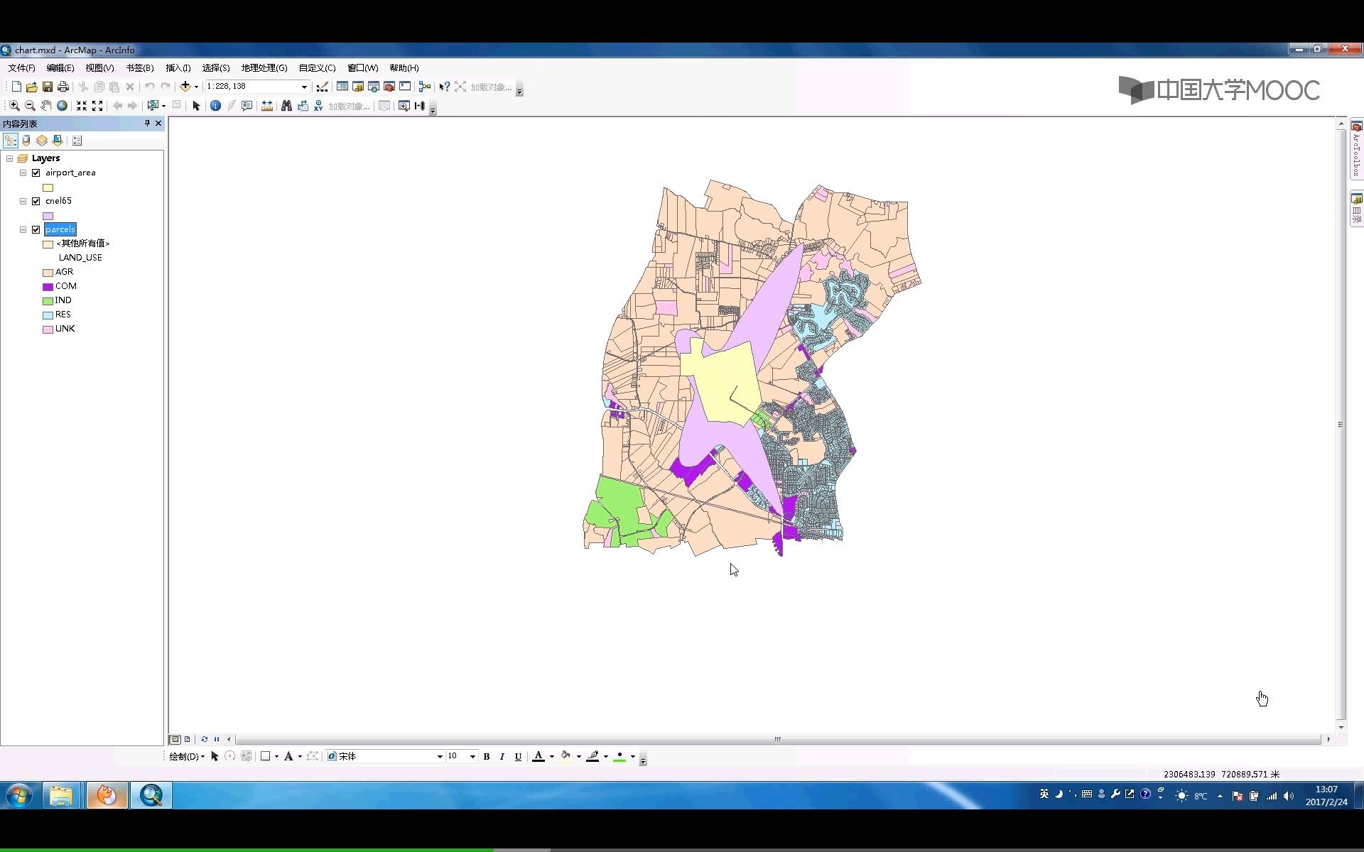Open the 地理处理 geoprocessing menu
Screen dimensions: 1364x852
click(264, 67)
